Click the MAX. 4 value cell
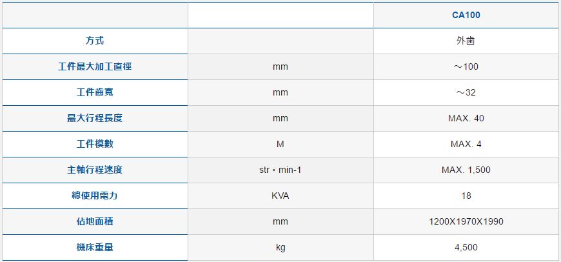Image resolution: width=561 pixels, height=262 pixels. [466, 145]
